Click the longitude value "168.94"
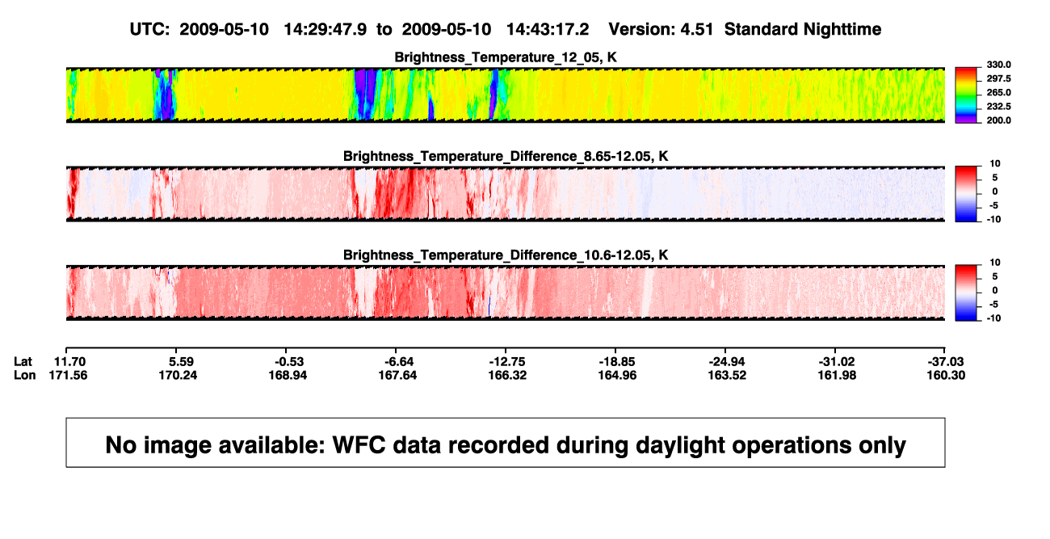 pyautogui.click(x=289, y=375)
